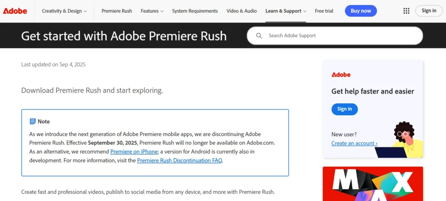Click the red Adobe logo in help card
Screen dimensions: 446x201
(341, 75)
